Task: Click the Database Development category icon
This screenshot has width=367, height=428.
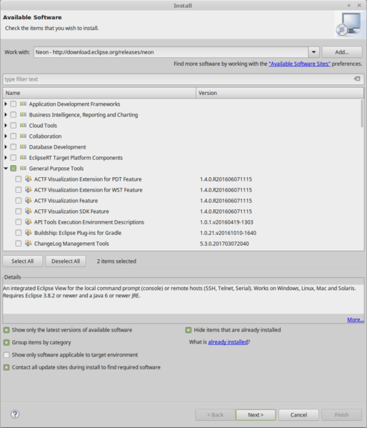Action: click(x=23, y=147)
